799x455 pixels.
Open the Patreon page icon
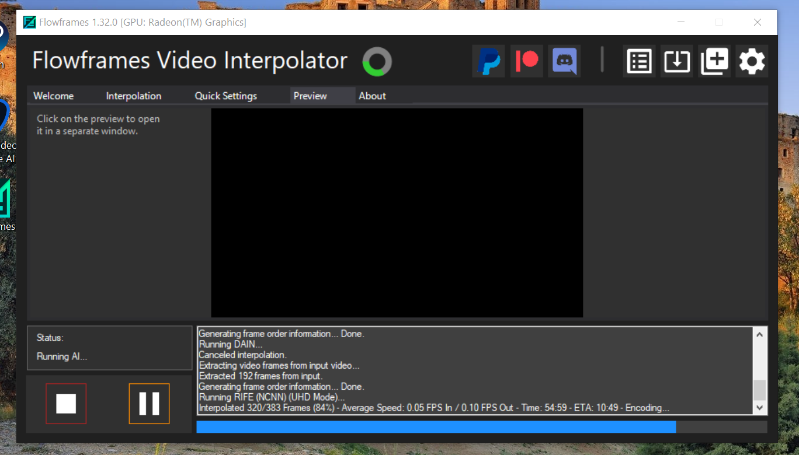click(527, 61)
